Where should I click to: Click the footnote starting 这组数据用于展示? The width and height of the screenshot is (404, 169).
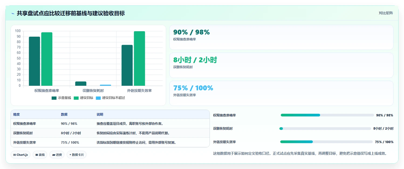click(300, 154)
